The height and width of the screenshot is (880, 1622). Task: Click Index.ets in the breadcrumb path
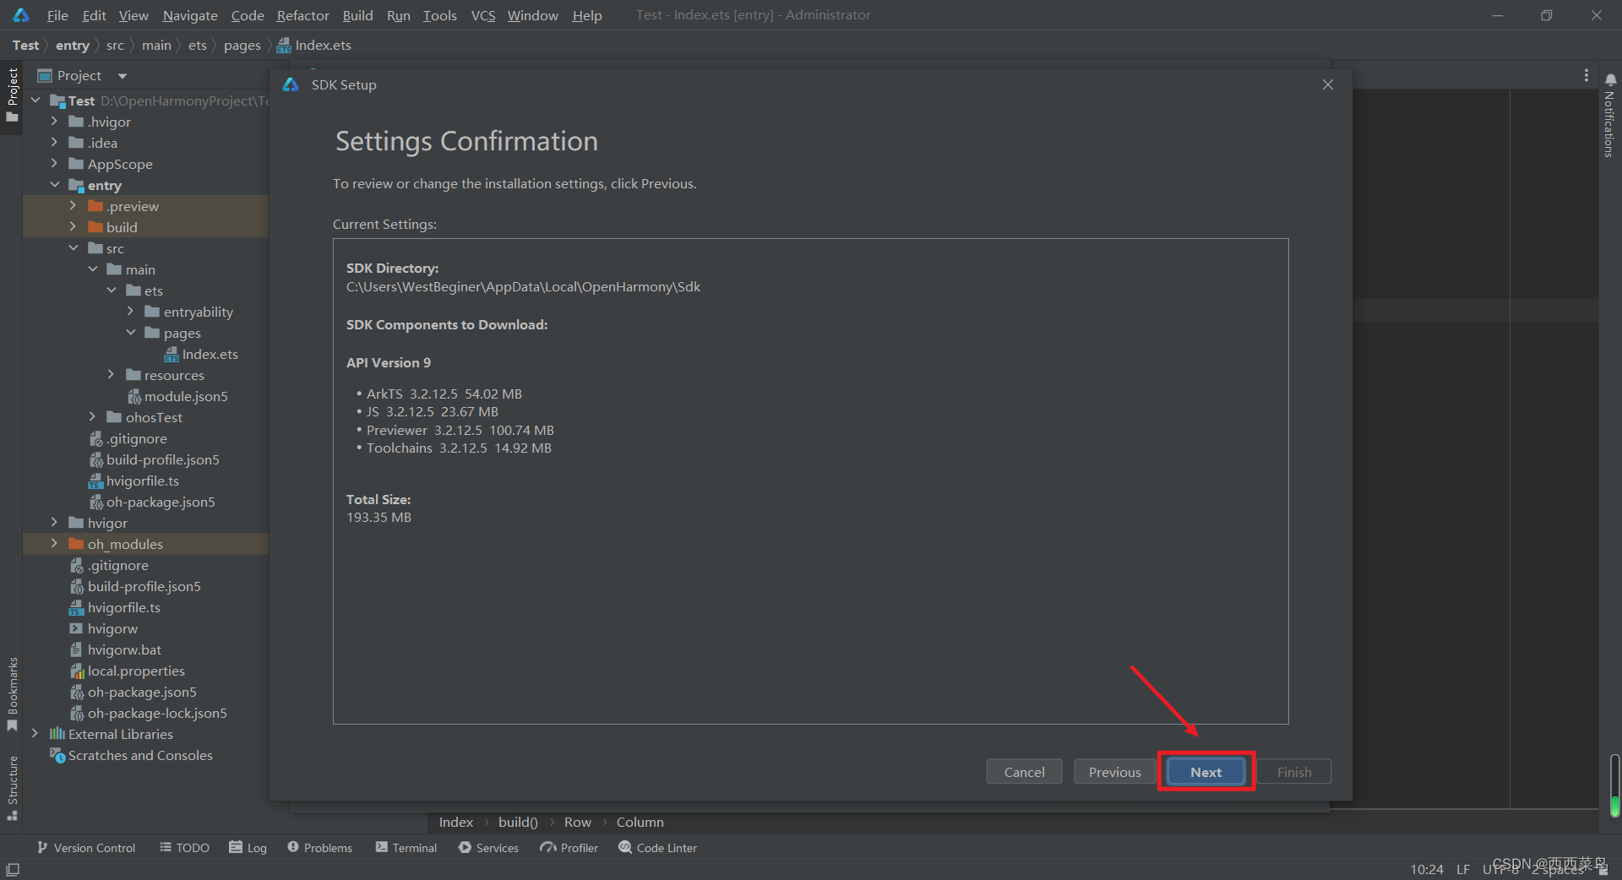(314, 46)
